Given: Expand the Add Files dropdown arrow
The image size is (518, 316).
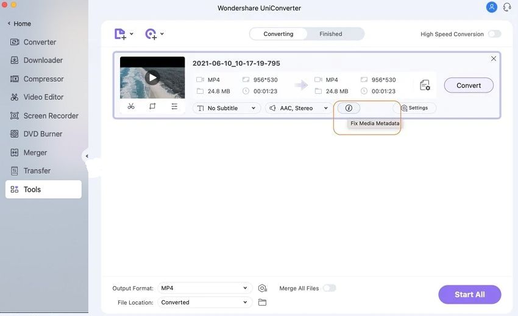Looking at the screenshot, I should (x=132, y=33).
